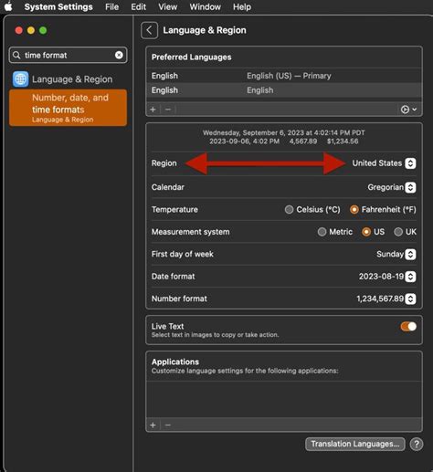Screen dimensions: 433x472
Task: Open the preferred languages action menu icon
Action: point(408,110)
